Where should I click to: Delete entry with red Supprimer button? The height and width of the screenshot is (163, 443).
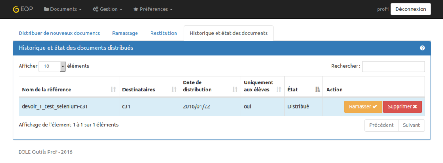tap(403, 107)
